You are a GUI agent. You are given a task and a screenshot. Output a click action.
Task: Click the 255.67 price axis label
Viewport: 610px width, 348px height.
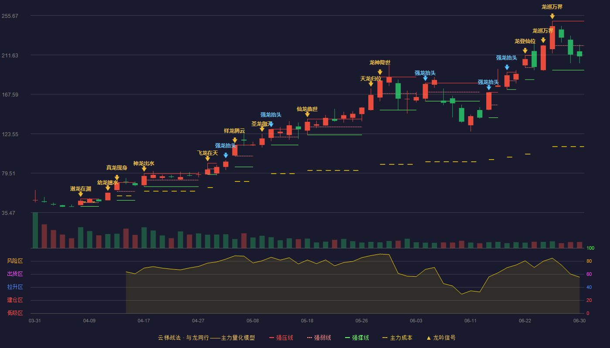point(10,16)
